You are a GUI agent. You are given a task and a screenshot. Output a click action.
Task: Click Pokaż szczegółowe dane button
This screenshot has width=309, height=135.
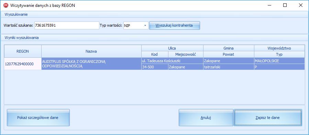[x=38, y=118]
